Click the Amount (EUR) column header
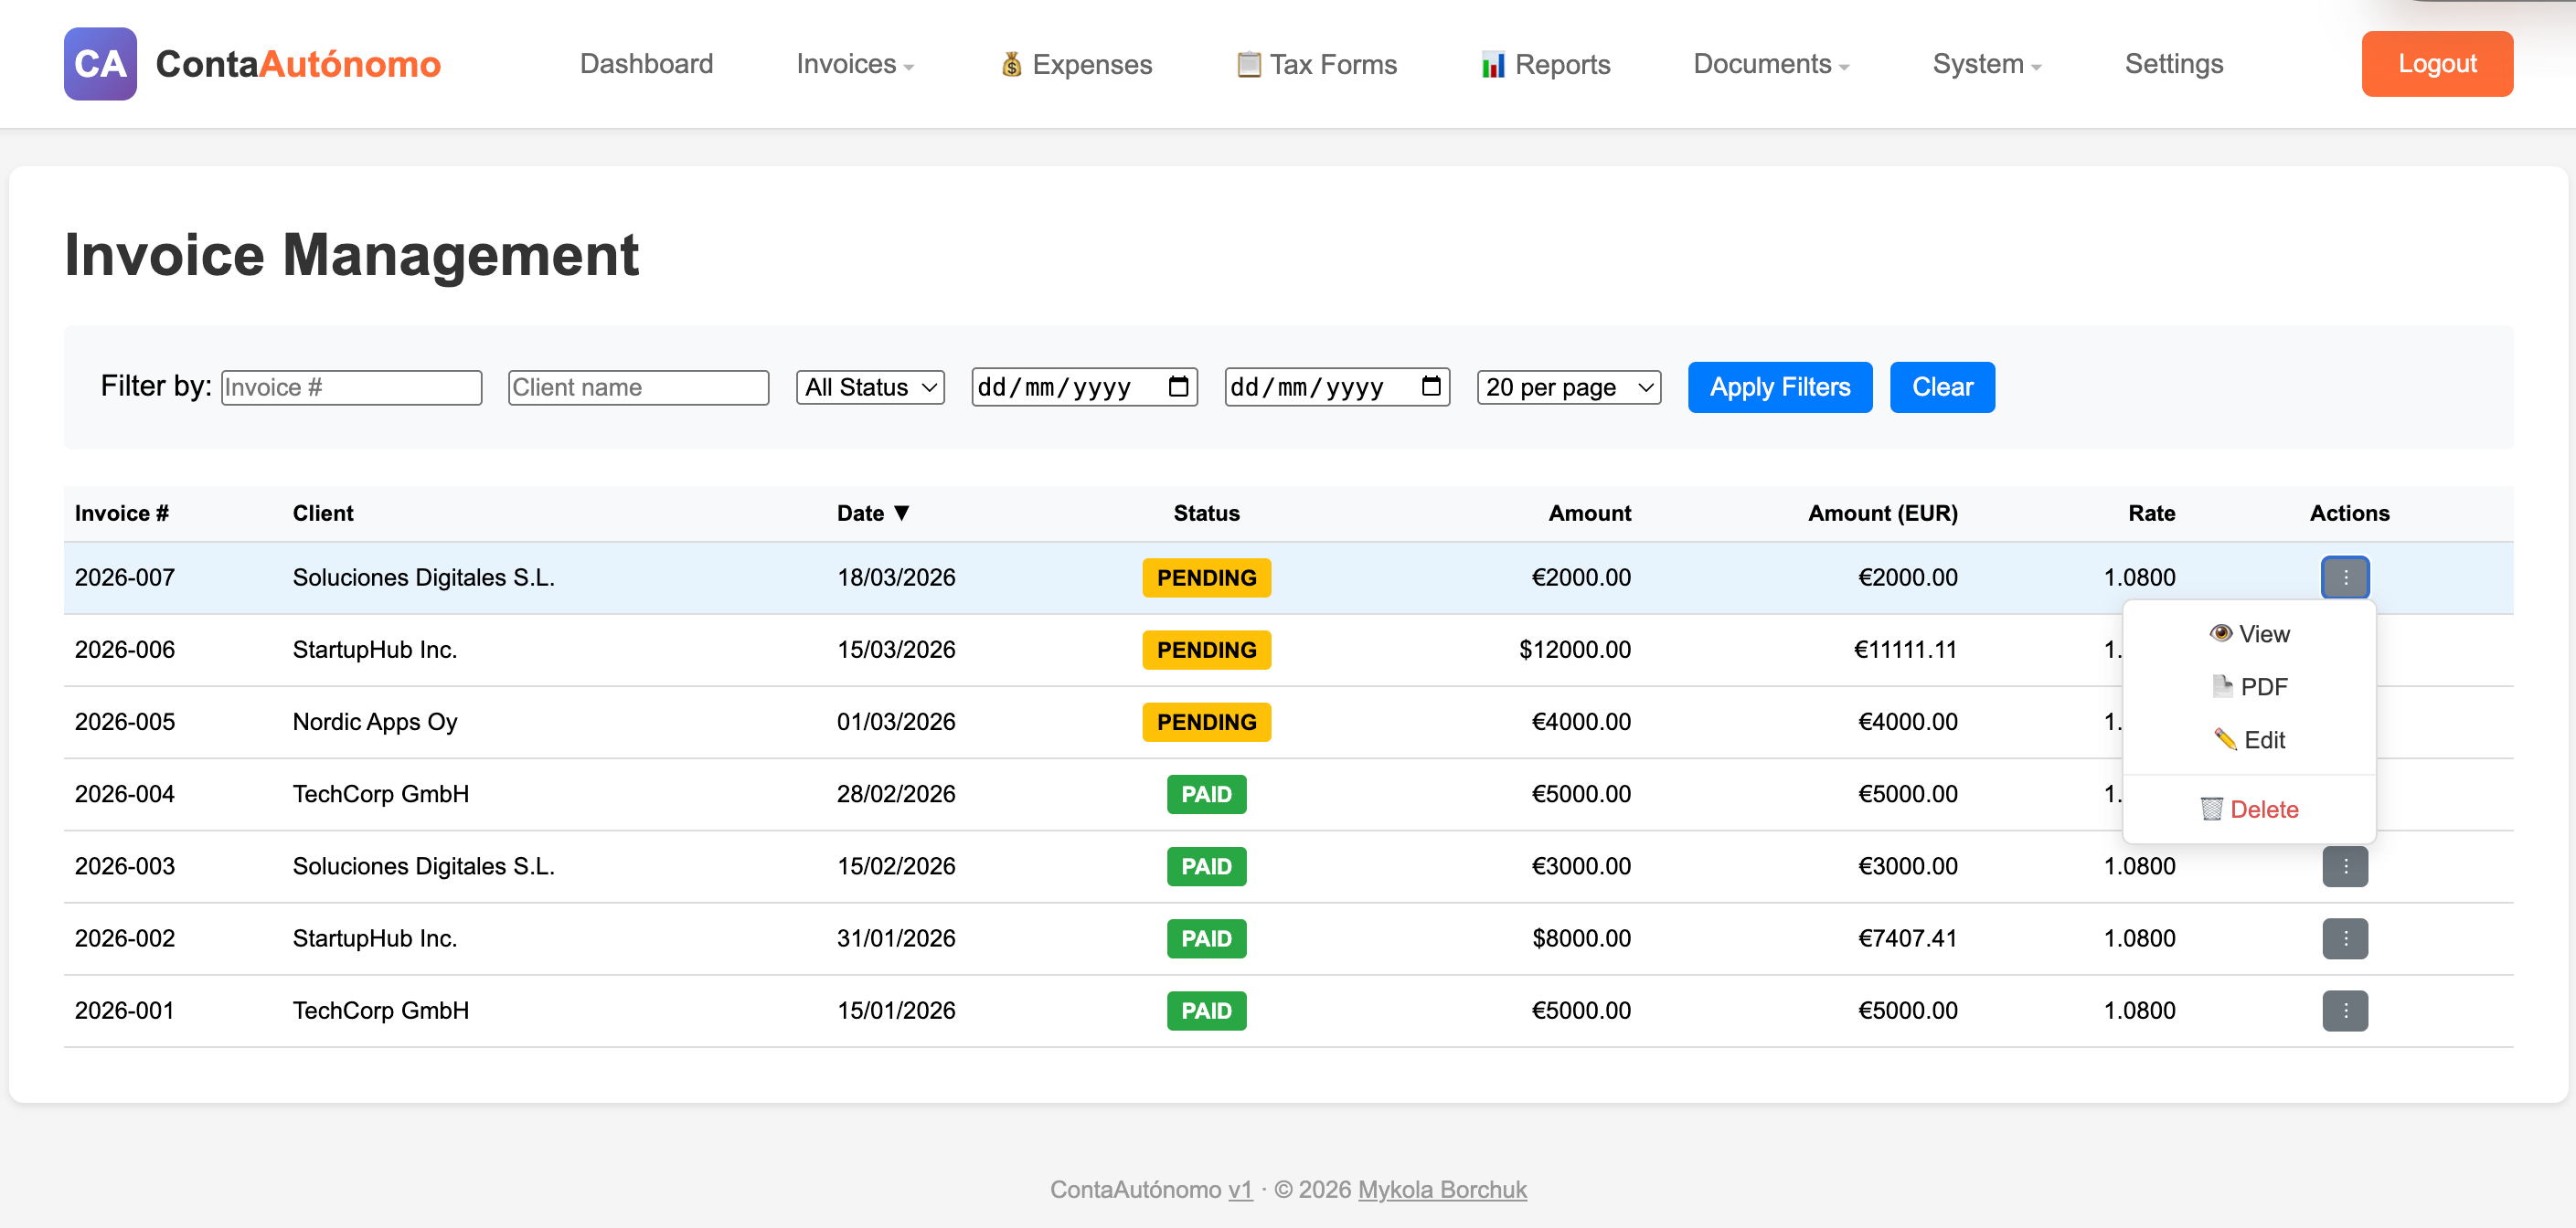 [x=1882, y=513]
